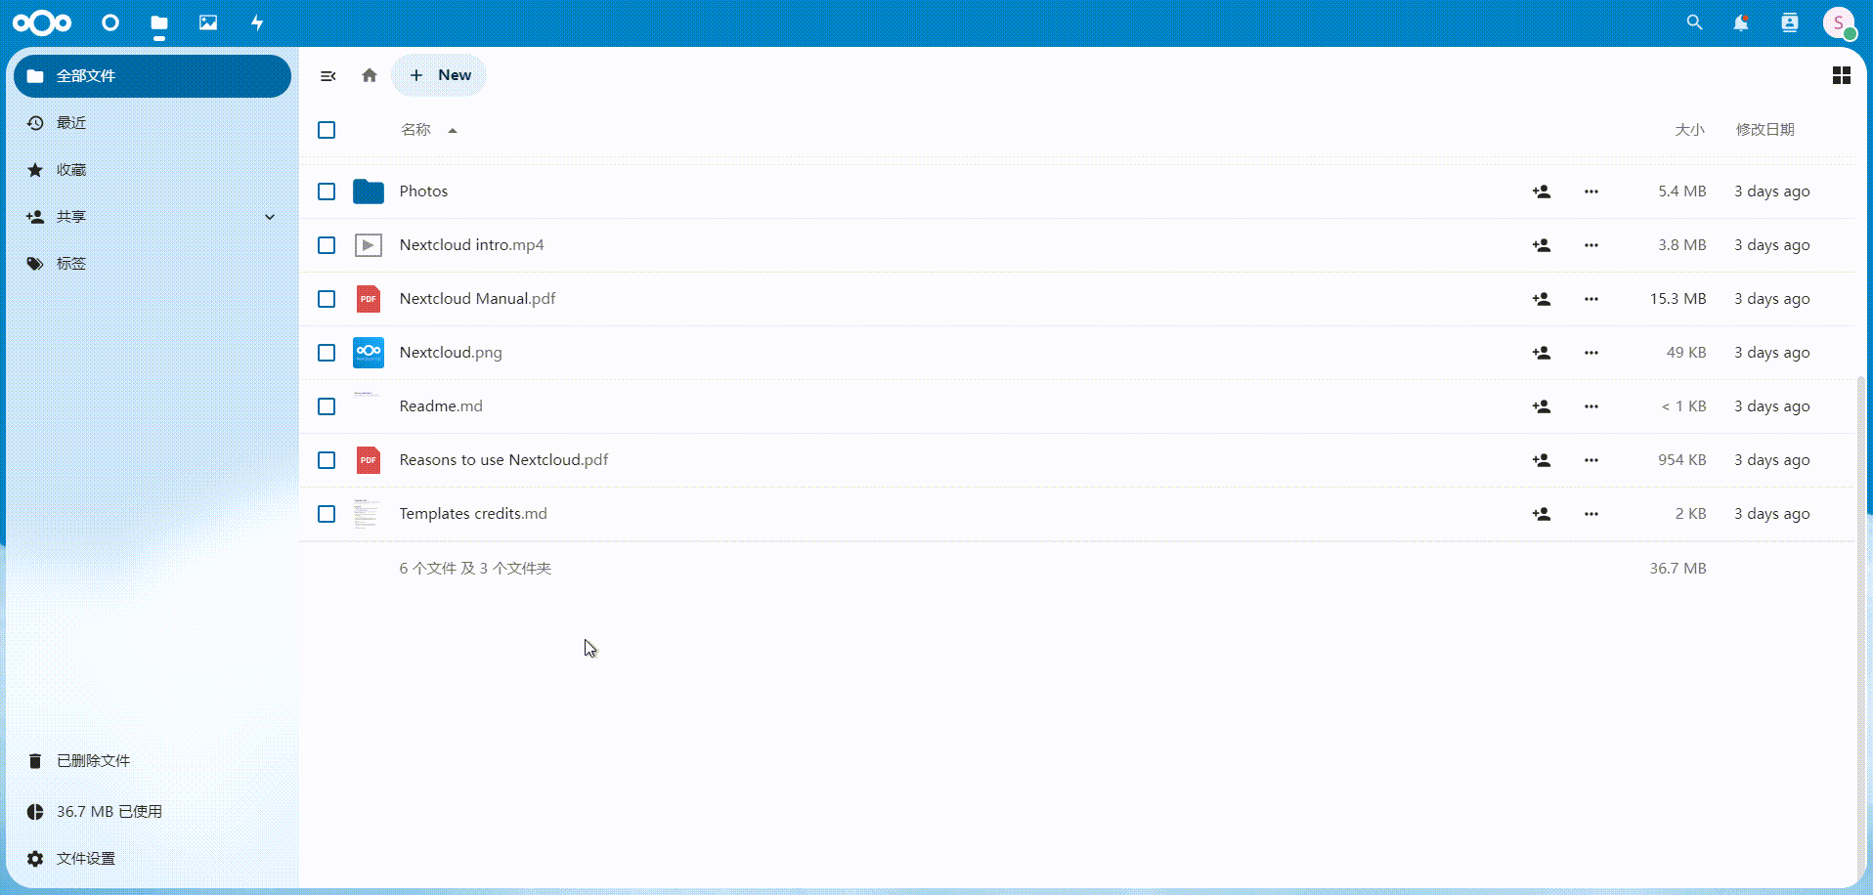
Task: Open user avatar menu
Action: pyautogui.click(x=1839, y=22)
